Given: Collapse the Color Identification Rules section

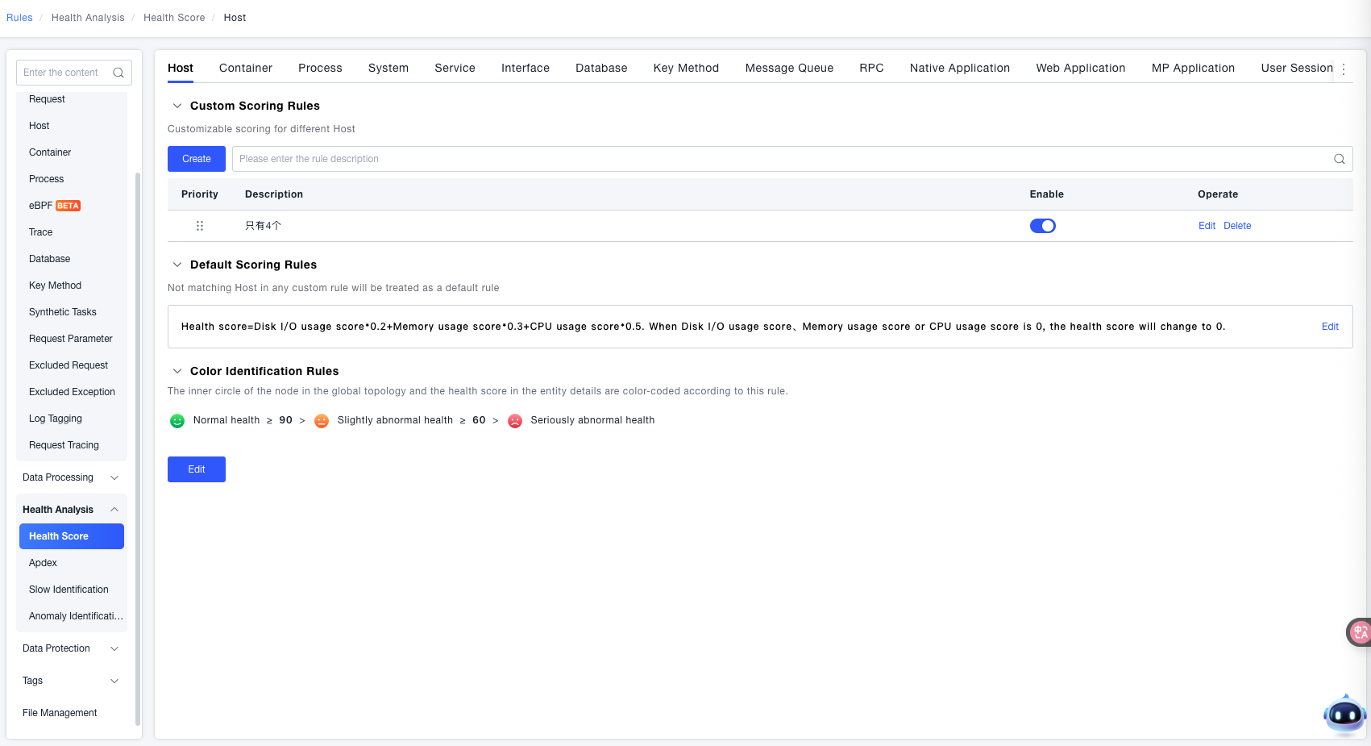Looking at the screenshot, I should 177,371.
